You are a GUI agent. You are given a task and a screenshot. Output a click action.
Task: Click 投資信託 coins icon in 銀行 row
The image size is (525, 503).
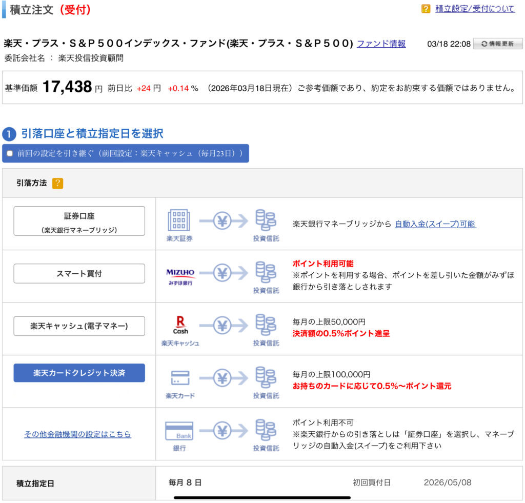266,430
